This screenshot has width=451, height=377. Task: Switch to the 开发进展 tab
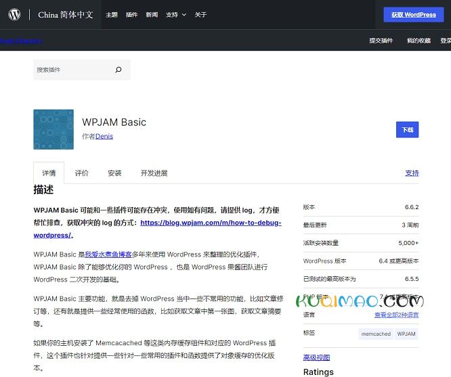pos(154,173)
